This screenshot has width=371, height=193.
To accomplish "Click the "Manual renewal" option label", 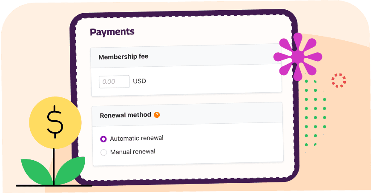I will pos(132,152).
